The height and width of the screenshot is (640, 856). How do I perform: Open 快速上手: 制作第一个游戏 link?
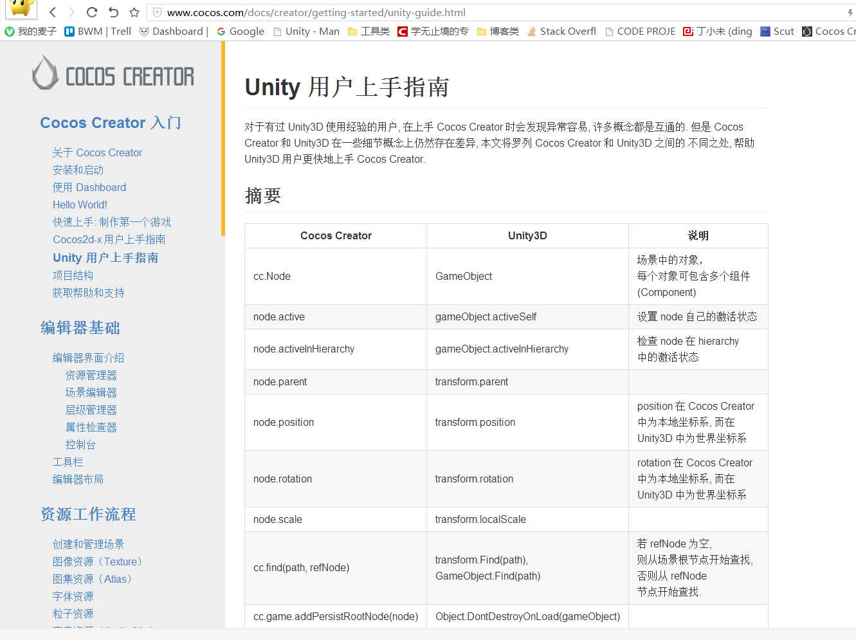point(112,222)
